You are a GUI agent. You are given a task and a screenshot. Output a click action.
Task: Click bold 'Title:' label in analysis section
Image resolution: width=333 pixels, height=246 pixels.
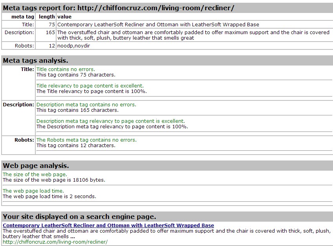27,69
